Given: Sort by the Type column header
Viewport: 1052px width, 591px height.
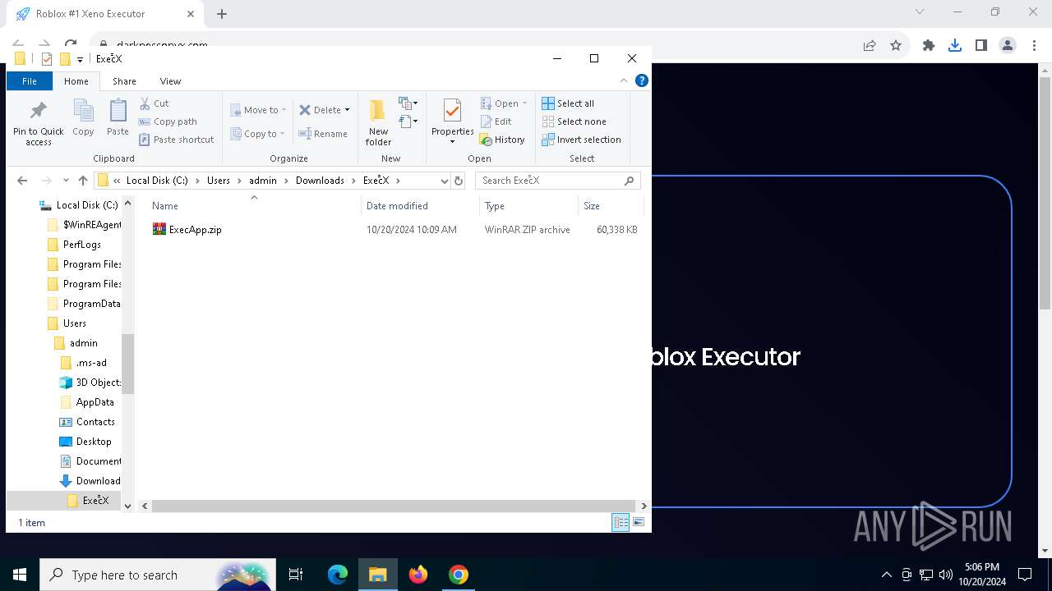Looking at the screenshot, I should click(x=528, y=206).
